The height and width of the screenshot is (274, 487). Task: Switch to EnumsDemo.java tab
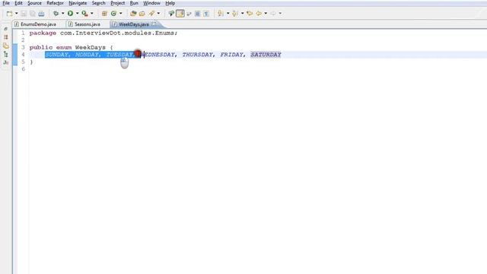click(38, 24)
